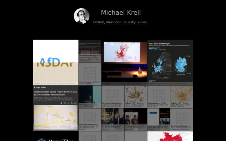Open the Spiegel 'Viele E-Autos' project tile
Viewport: 226px width, 141px height.
point(170,62)
